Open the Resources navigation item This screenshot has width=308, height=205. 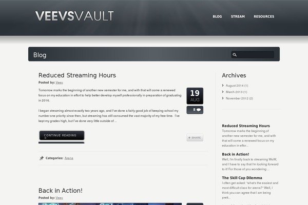coord(264,16)
